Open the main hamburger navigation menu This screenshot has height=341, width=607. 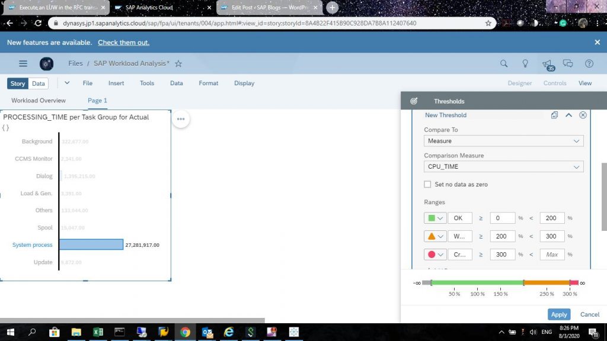[23, 63]
